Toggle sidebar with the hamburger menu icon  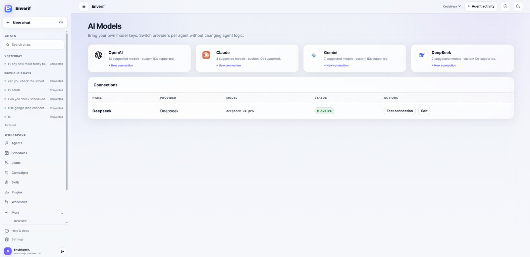click(84, 6)
